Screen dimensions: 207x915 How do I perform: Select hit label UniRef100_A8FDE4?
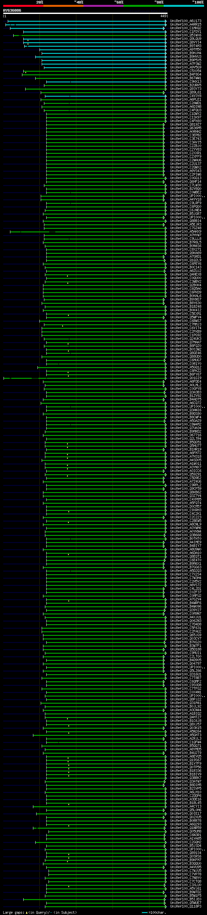point(185,382)
